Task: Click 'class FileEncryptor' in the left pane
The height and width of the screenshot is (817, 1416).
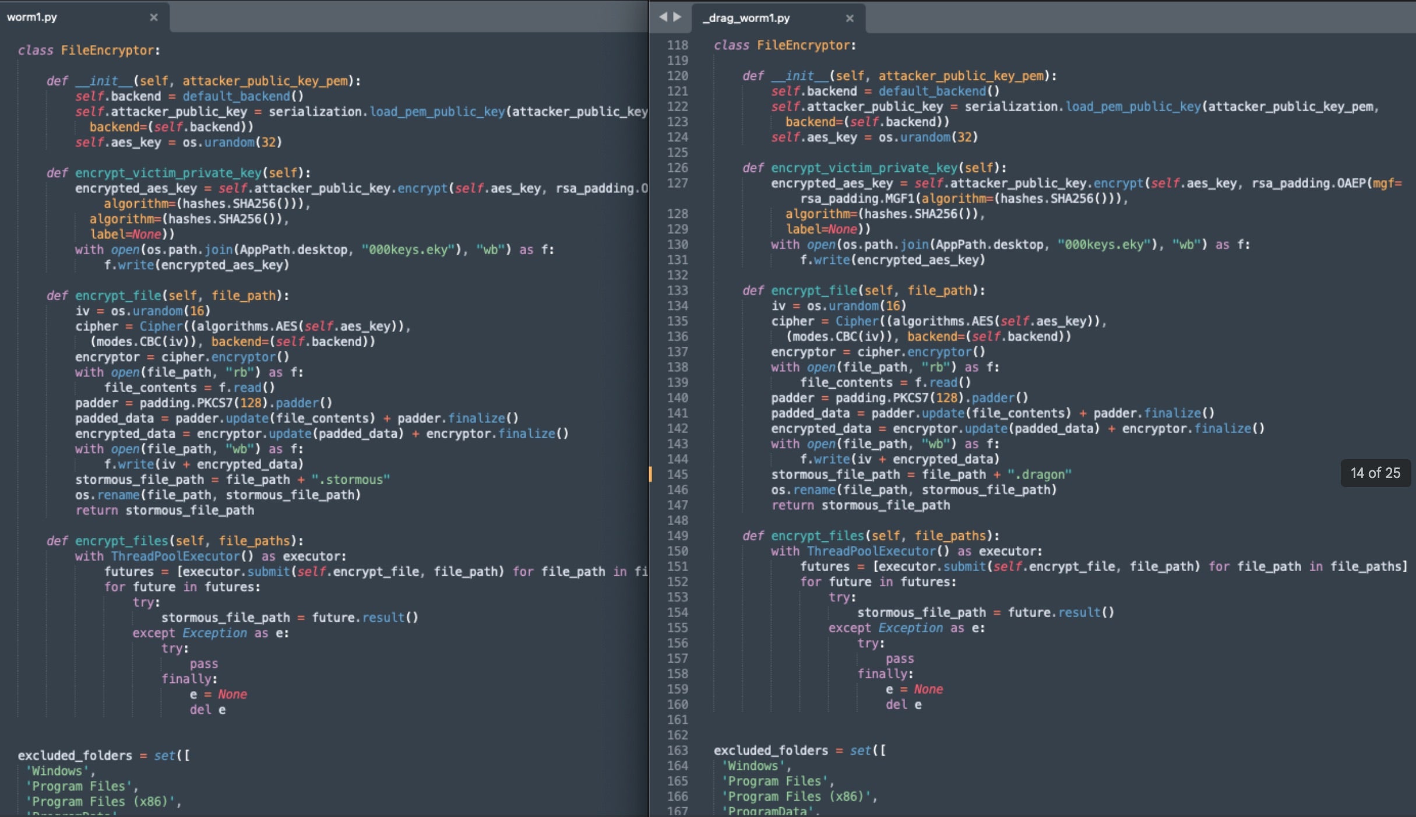Action: pyautogui.click(x=87, y=50)
